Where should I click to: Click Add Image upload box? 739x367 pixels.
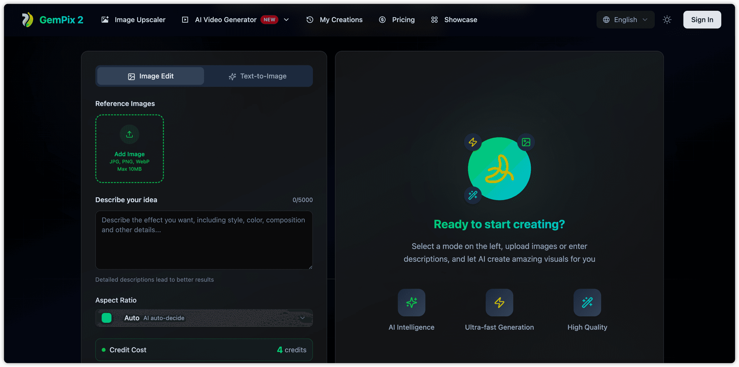pos(129,148)
